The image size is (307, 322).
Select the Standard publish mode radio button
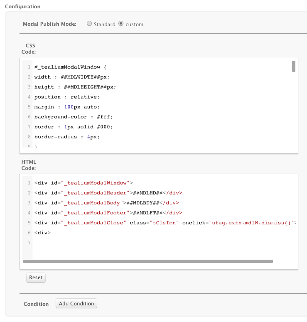89,24
